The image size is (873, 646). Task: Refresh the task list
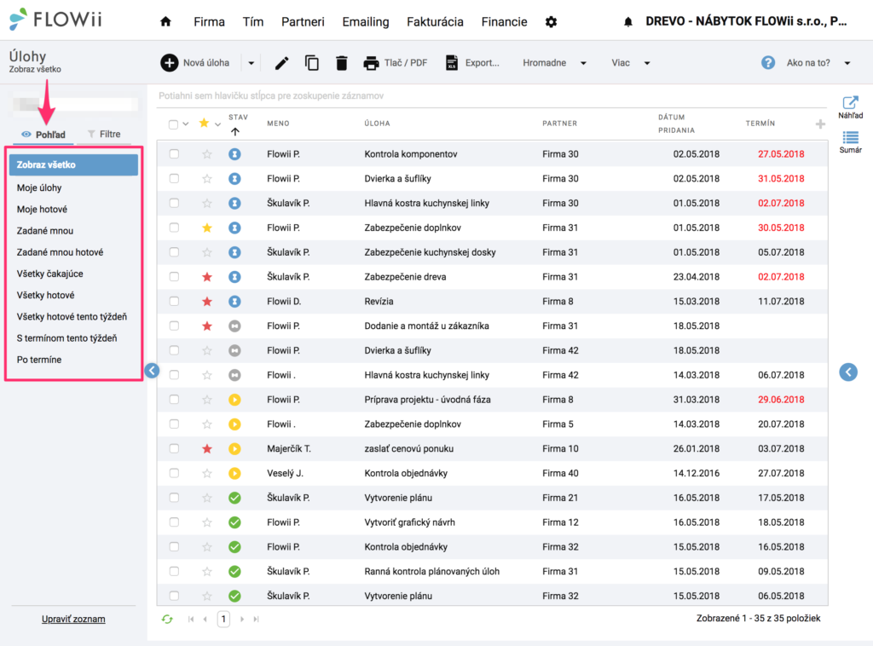[x=167, y=619]
